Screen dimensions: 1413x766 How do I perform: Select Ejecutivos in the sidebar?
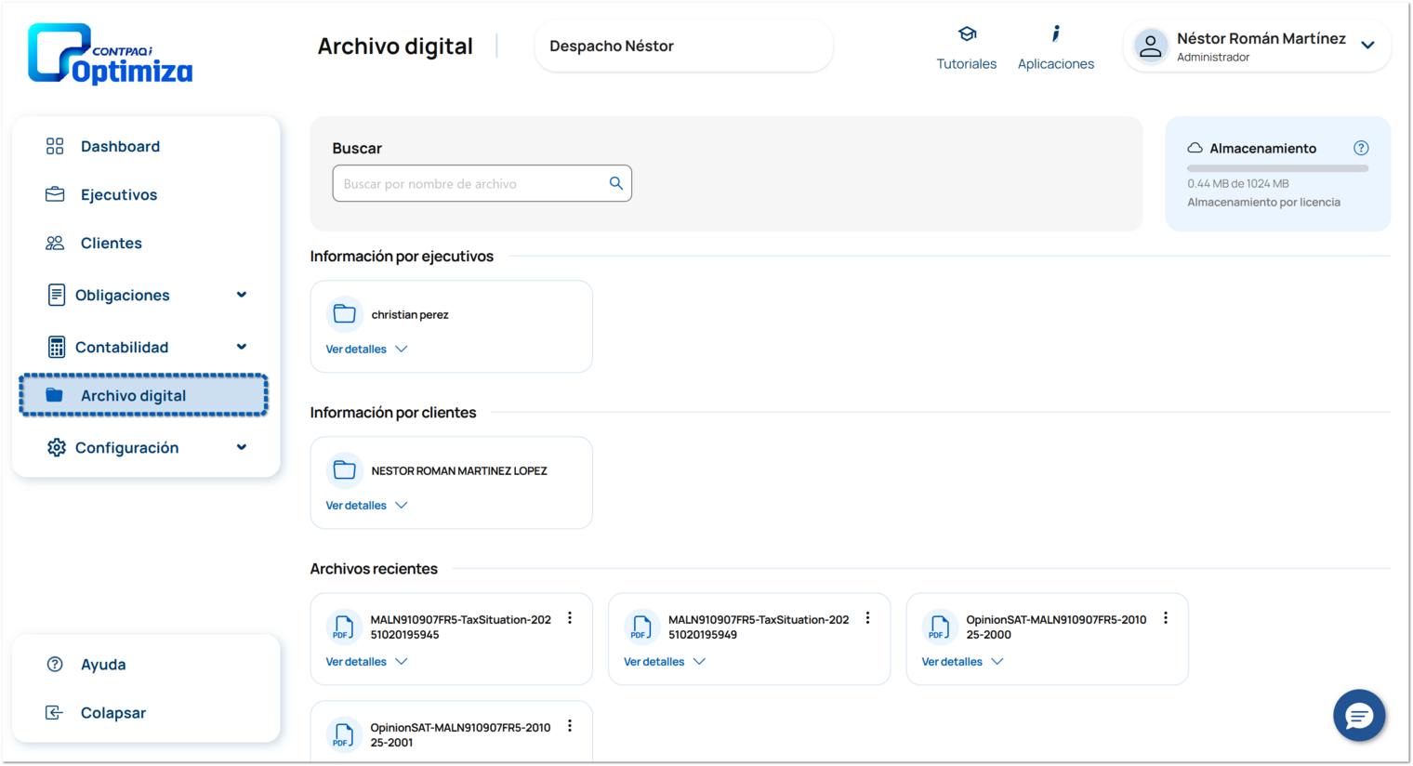[118, 194]
